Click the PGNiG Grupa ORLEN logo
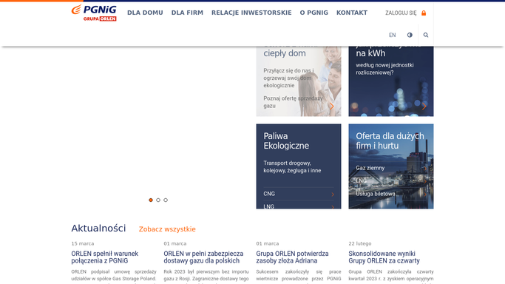The image size is (505, 284). [x=94, y=13]
